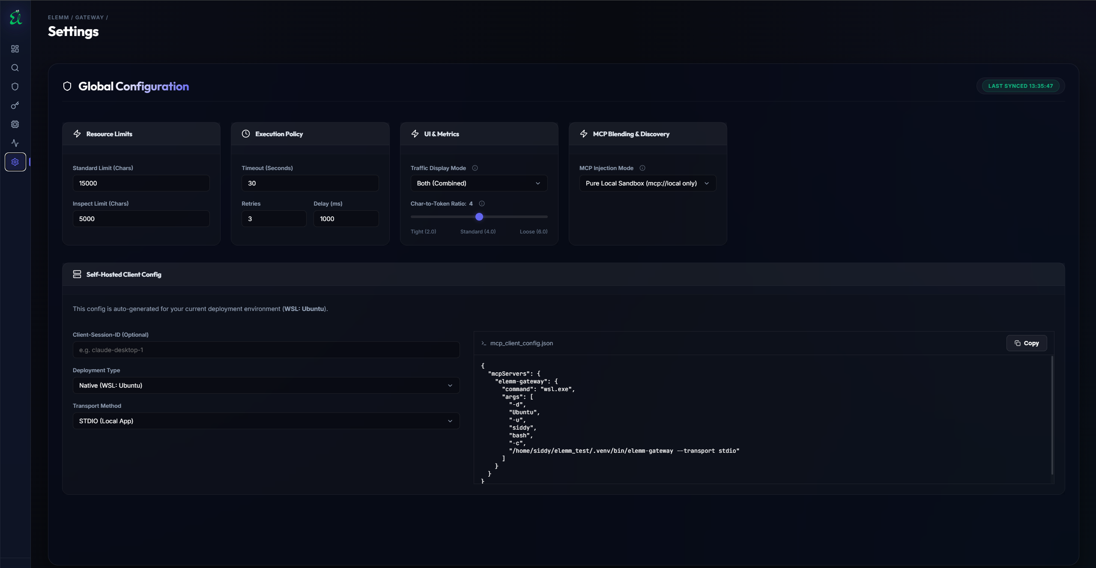Click the Last Synced status badge

point(1021,86)
